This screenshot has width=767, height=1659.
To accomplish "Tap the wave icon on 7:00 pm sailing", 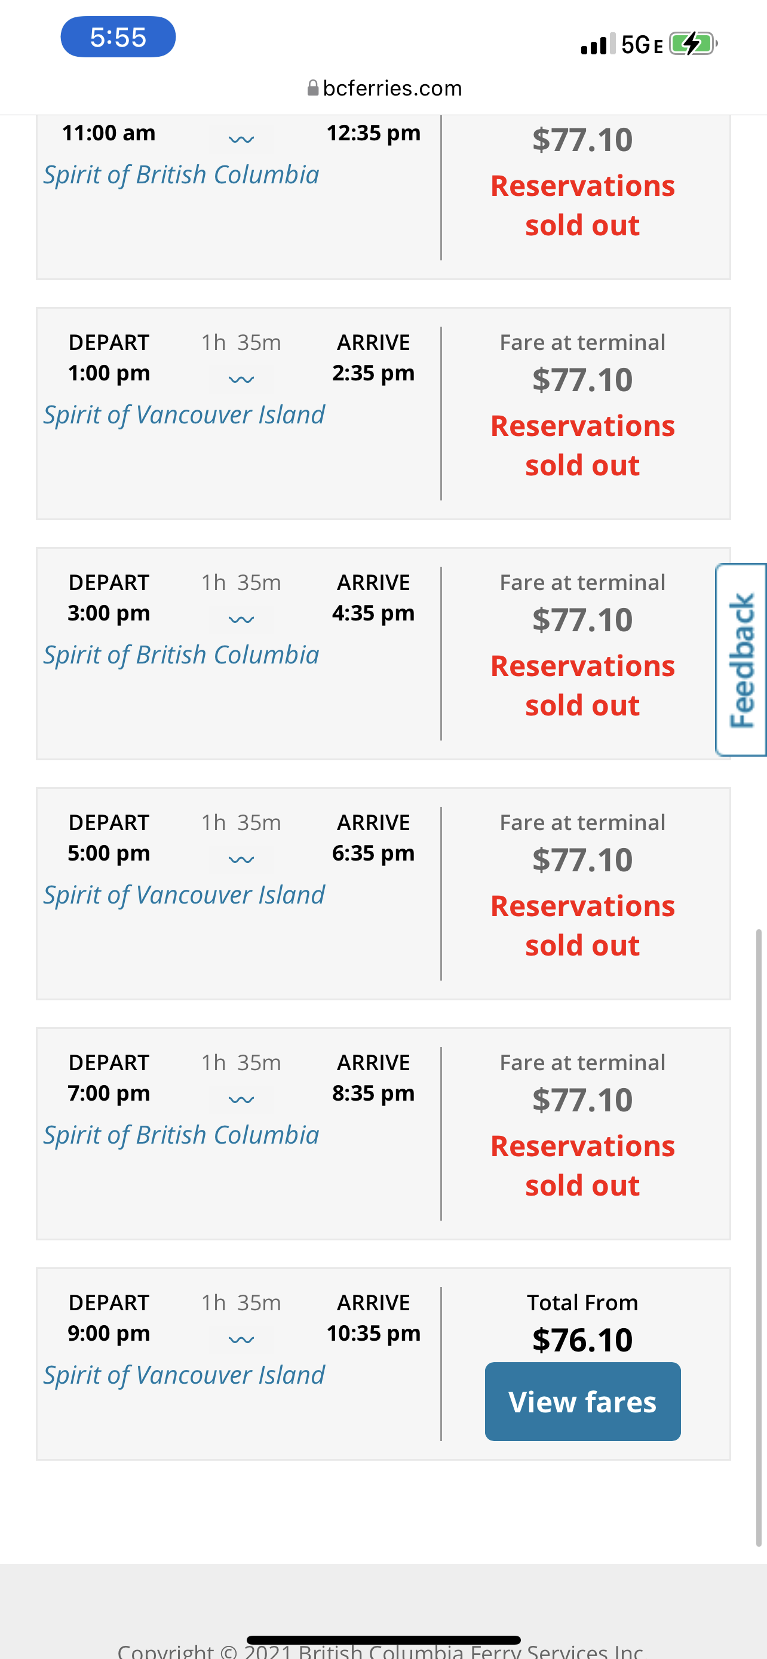I will coord(241,1099).
